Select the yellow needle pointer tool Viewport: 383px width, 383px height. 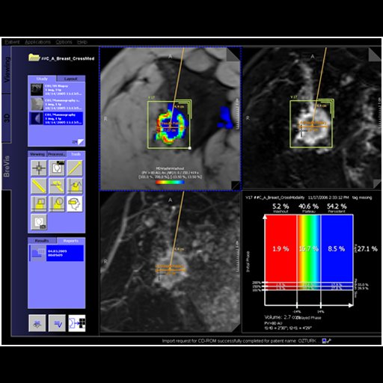coord(75,168)
